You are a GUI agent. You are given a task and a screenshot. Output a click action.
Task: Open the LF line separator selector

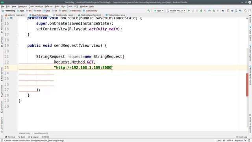click(x=224, y=140)
